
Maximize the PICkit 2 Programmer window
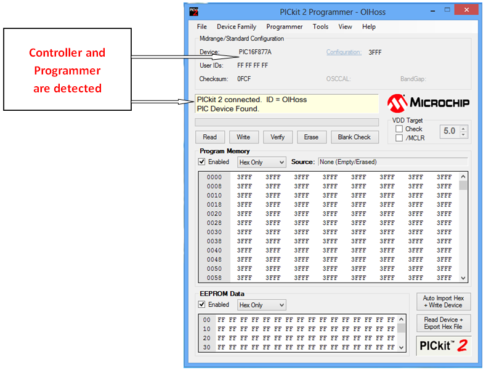click(x=447, y=10)
